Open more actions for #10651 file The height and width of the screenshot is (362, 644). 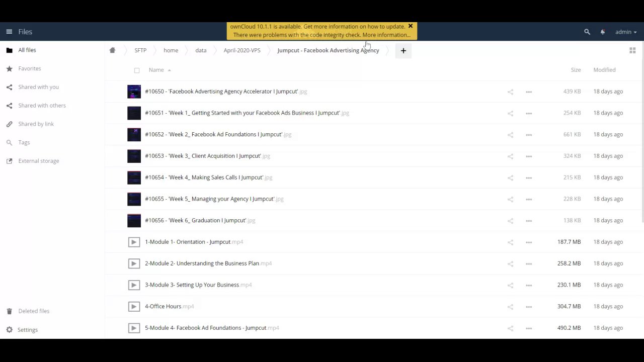coord(529,113)
